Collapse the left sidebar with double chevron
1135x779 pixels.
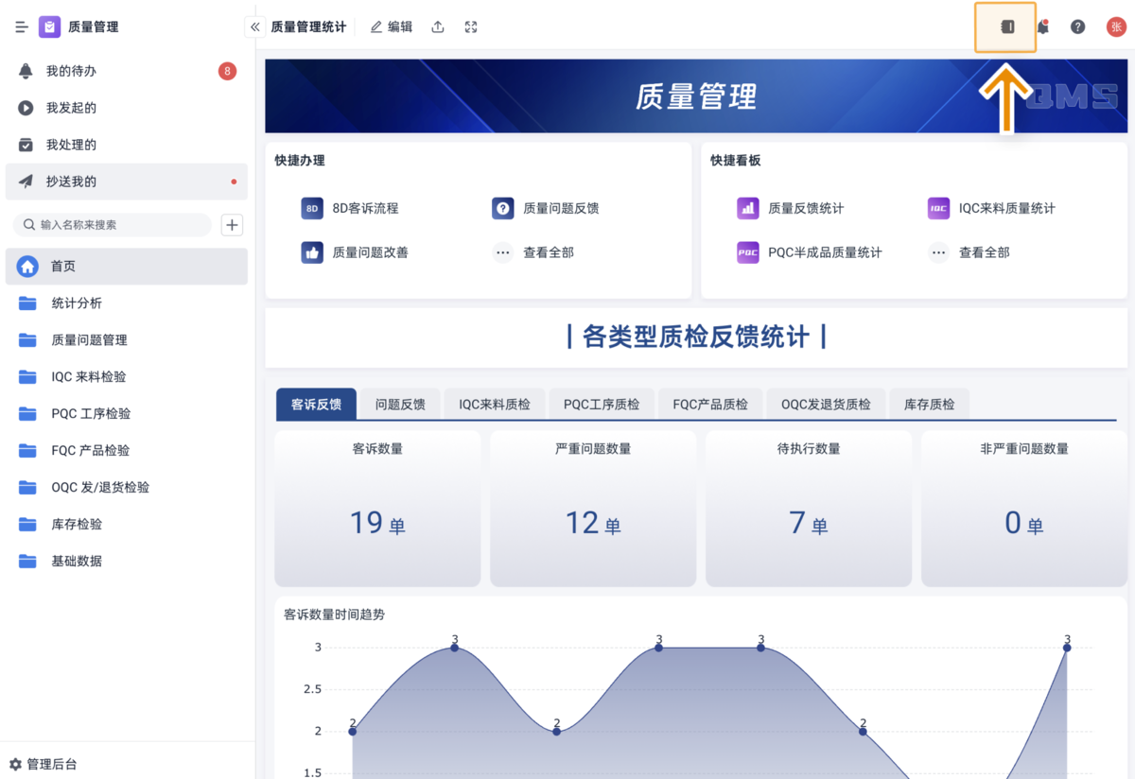pyautogui.click(x=254, y=27)
